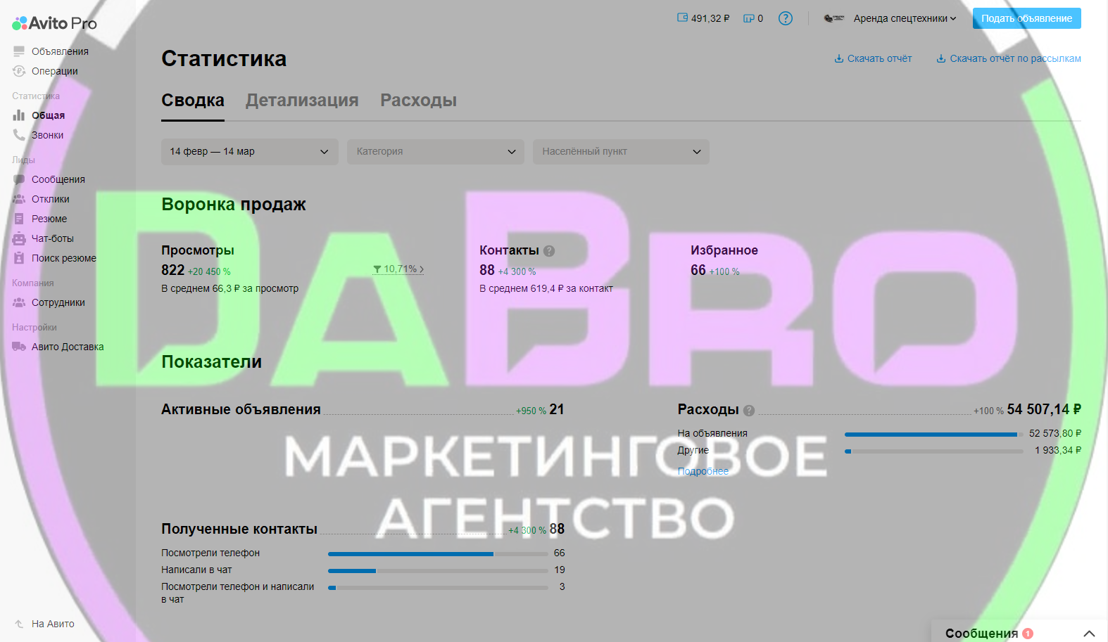1108x642 pixels.
Task: Click the company avatar beside Аренда спецтехники
Action: pyautogui.click(x=834, y=18)
